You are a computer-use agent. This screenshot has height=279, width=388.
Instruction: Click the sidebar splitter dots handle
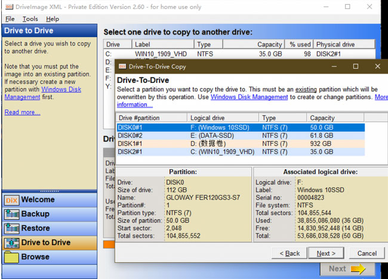point(50,191)
